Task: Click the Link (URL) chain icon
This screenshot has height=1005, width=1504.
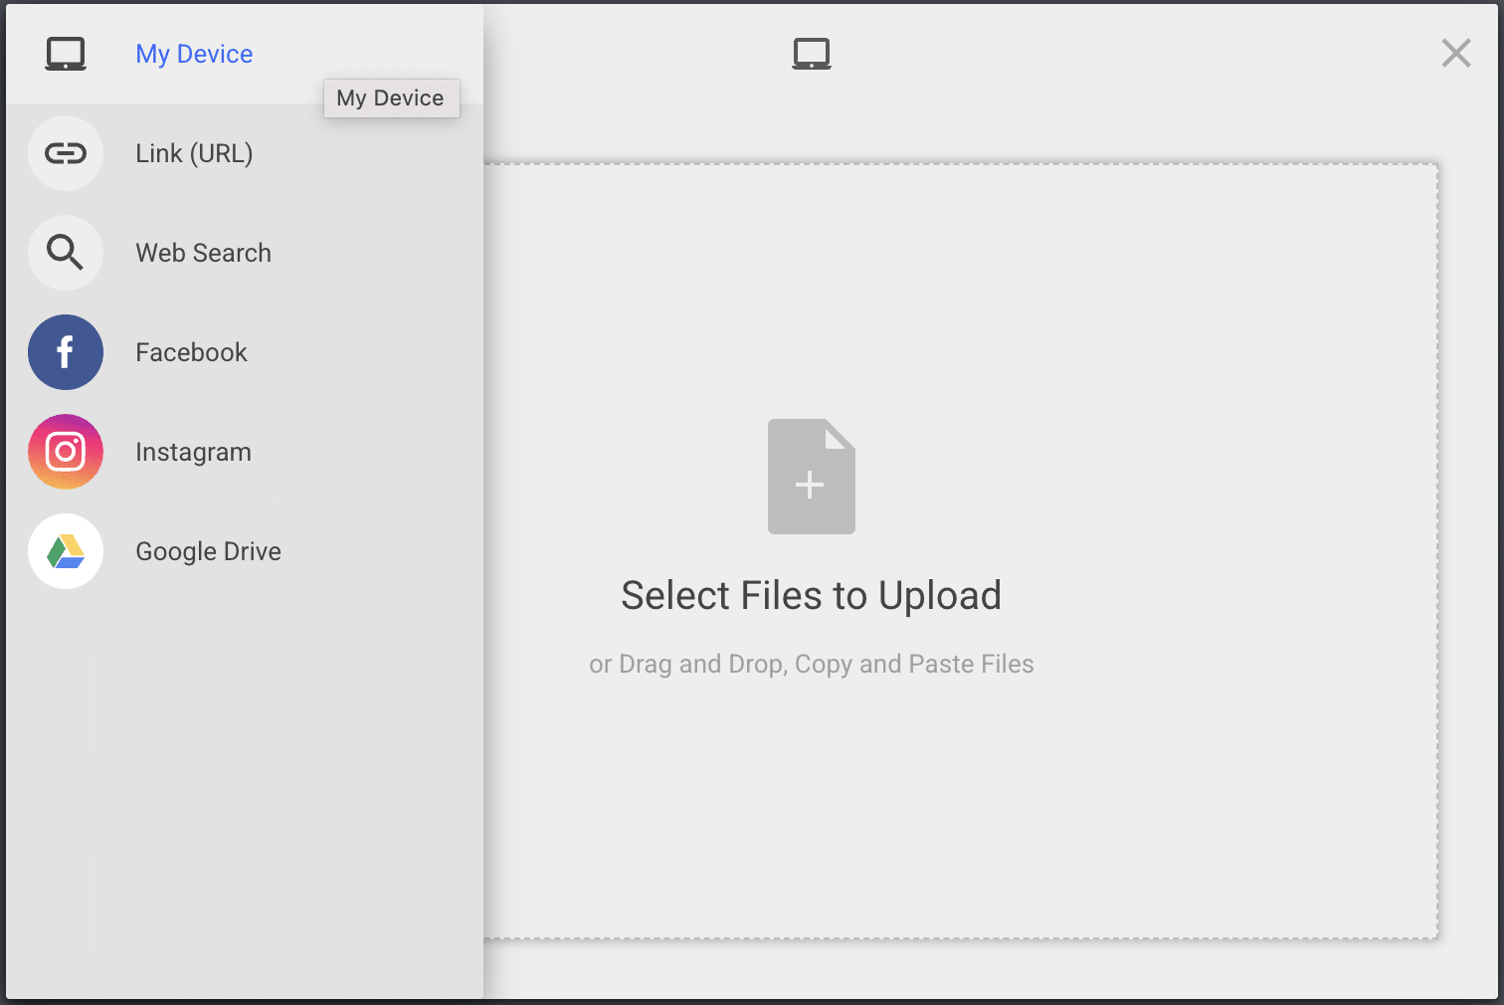Action: [x=66, y=153]
